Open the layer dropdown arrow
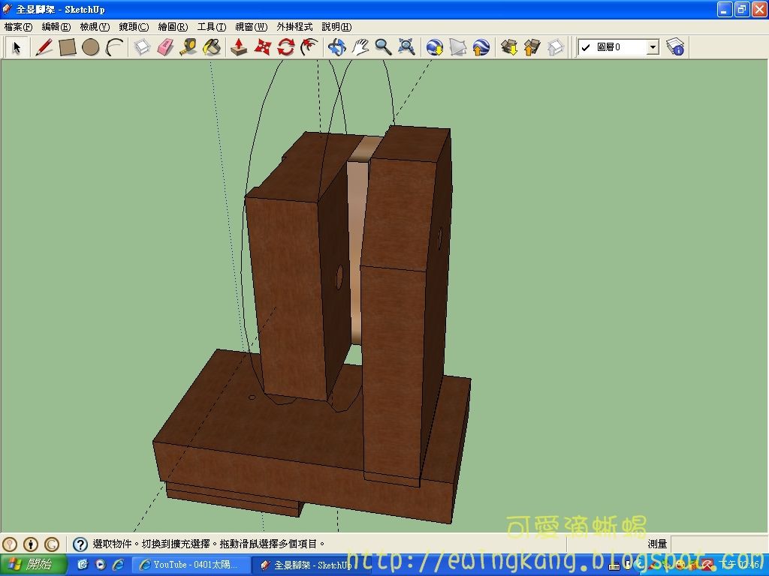Image resolution: width=769 pixels, height=576 pixels. coord(653,47)
